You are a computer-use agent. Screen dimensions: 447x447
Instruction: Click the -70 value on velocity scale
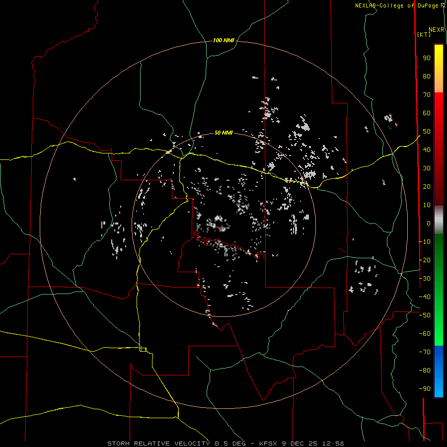425,352
